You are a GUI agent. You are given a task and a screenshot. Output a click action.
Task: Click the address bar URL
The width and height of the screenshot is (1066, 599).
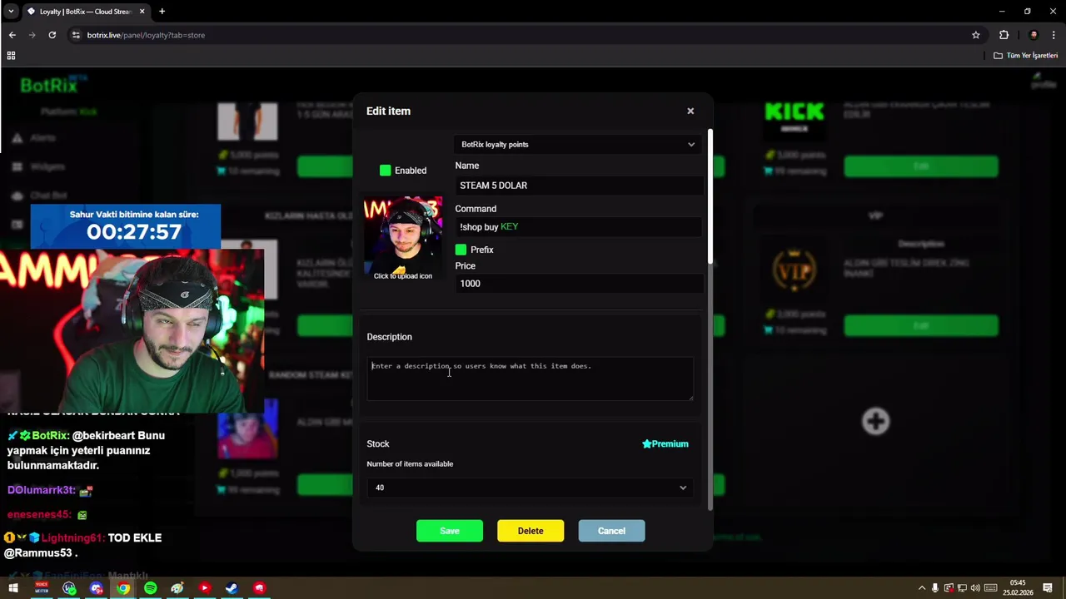pos(146,35)
